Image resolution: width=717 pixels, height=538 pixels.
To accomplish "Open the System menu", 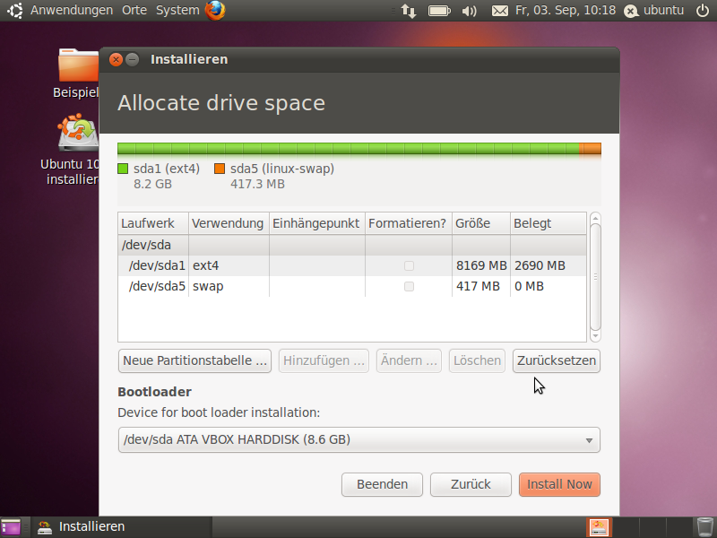I will click(x=177, y=11).
